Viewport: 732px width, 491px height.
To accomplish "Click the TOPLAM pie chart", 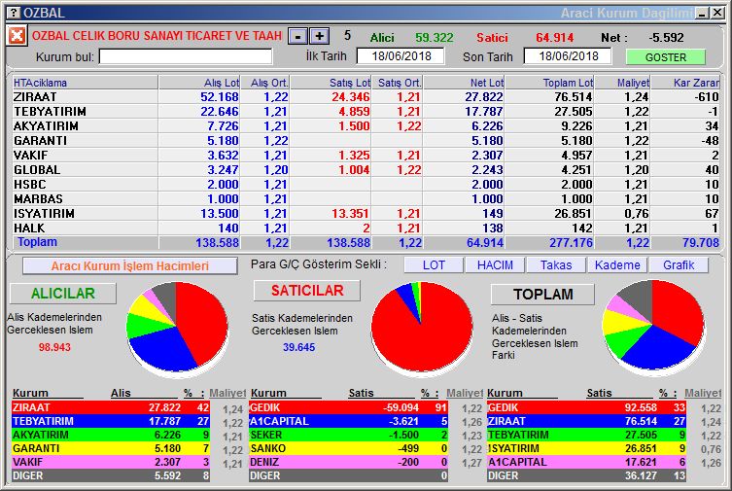I will tap(653, 326).
